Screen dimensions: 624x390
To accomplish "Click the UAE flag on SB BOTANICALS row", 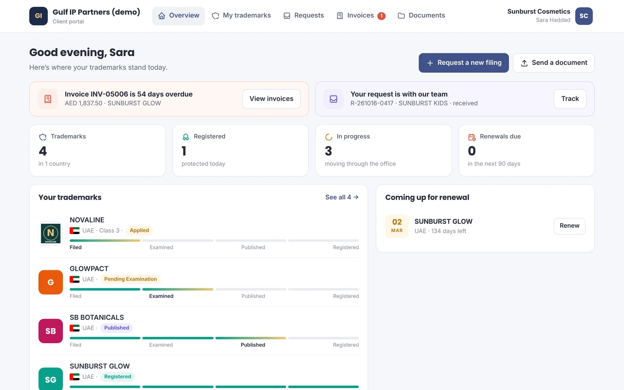I will tap(74, 328).
